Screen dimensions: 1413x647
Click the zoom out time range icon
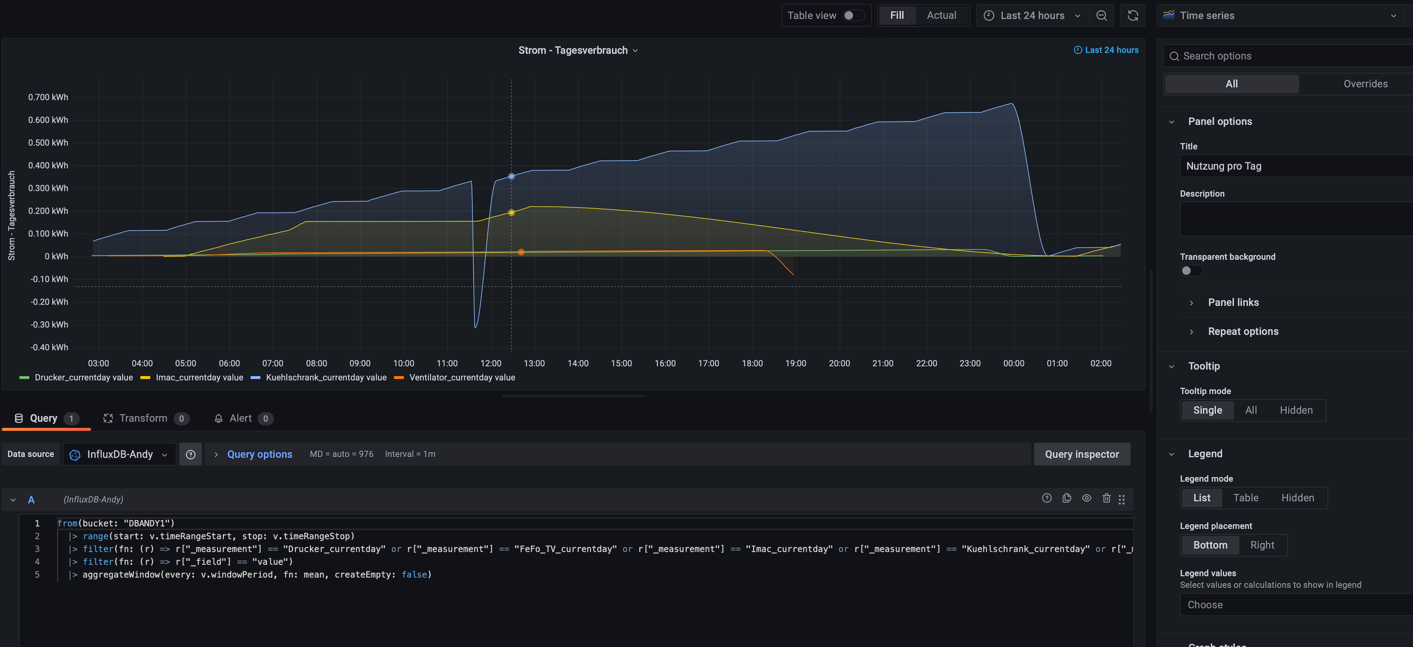click(x=1101, y=15)
